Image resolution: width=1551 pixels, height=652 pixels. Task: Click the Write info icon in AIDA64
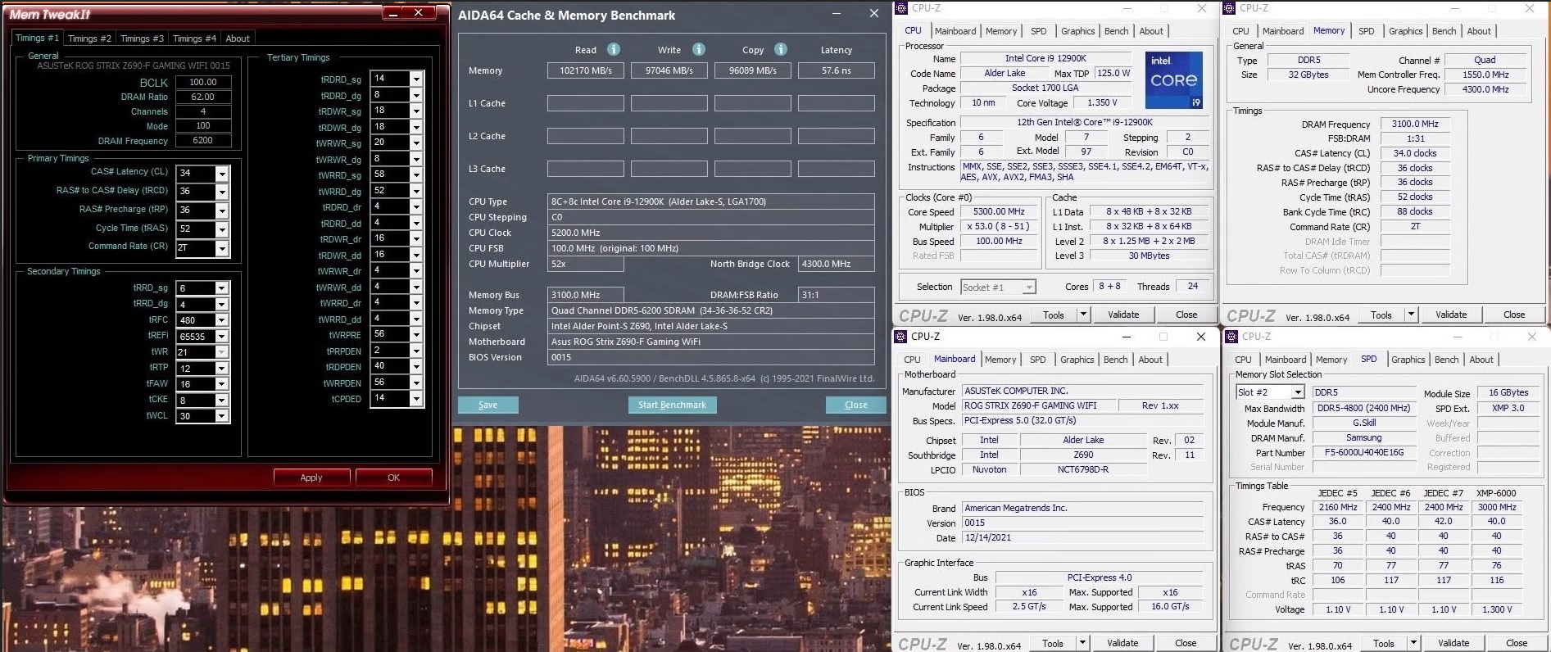pyautogui.click(x=699, y=49)
